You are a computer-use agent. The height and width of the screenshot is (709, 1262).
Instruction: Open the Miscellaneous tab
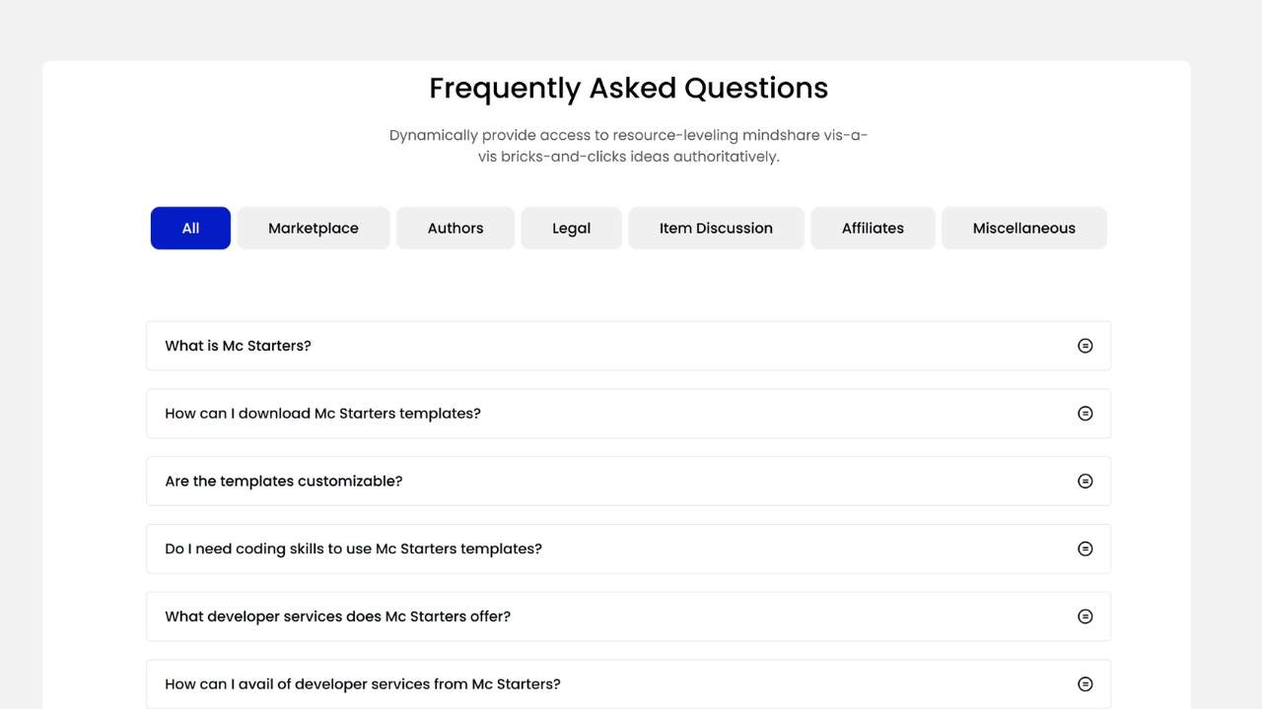[1023, 228]
